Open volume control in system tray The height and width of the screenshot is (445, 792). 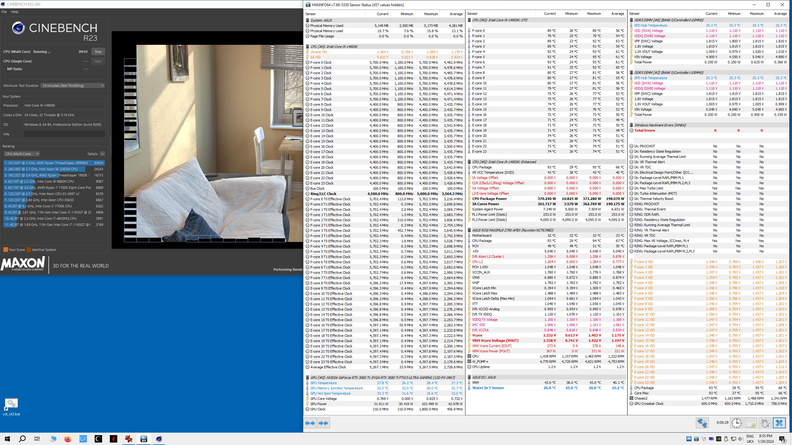tap(741, 439)
